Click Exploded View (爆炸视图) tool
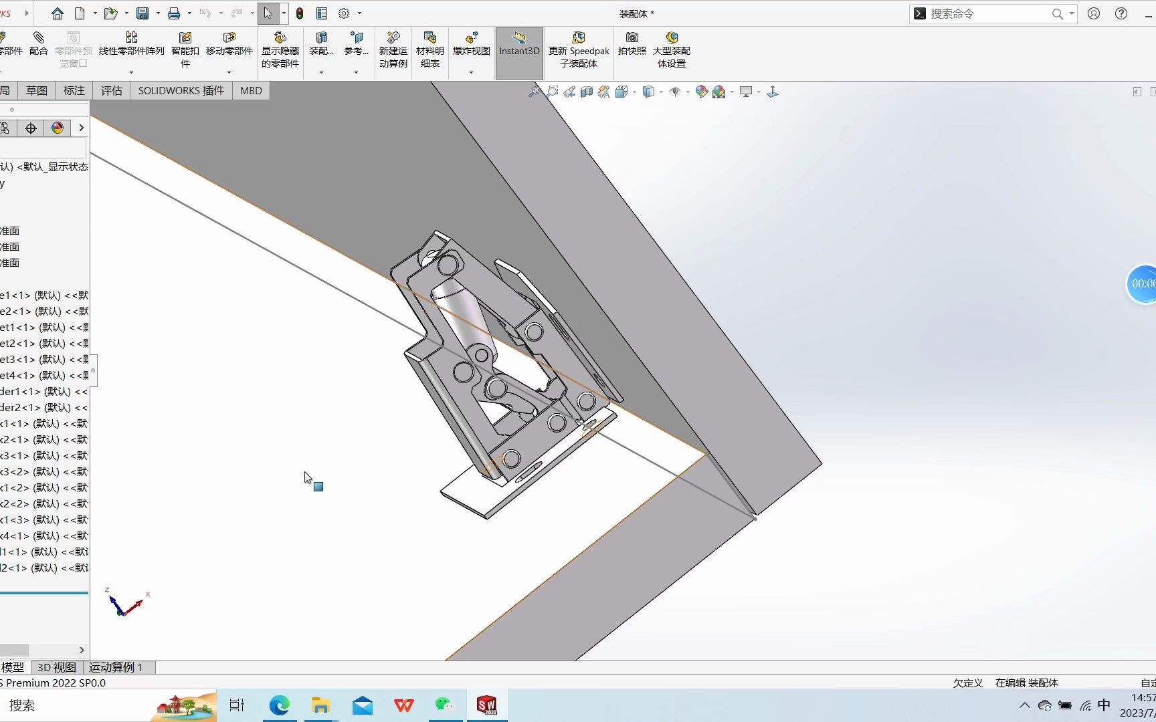The image size is (1156, 722). point(472,44)
